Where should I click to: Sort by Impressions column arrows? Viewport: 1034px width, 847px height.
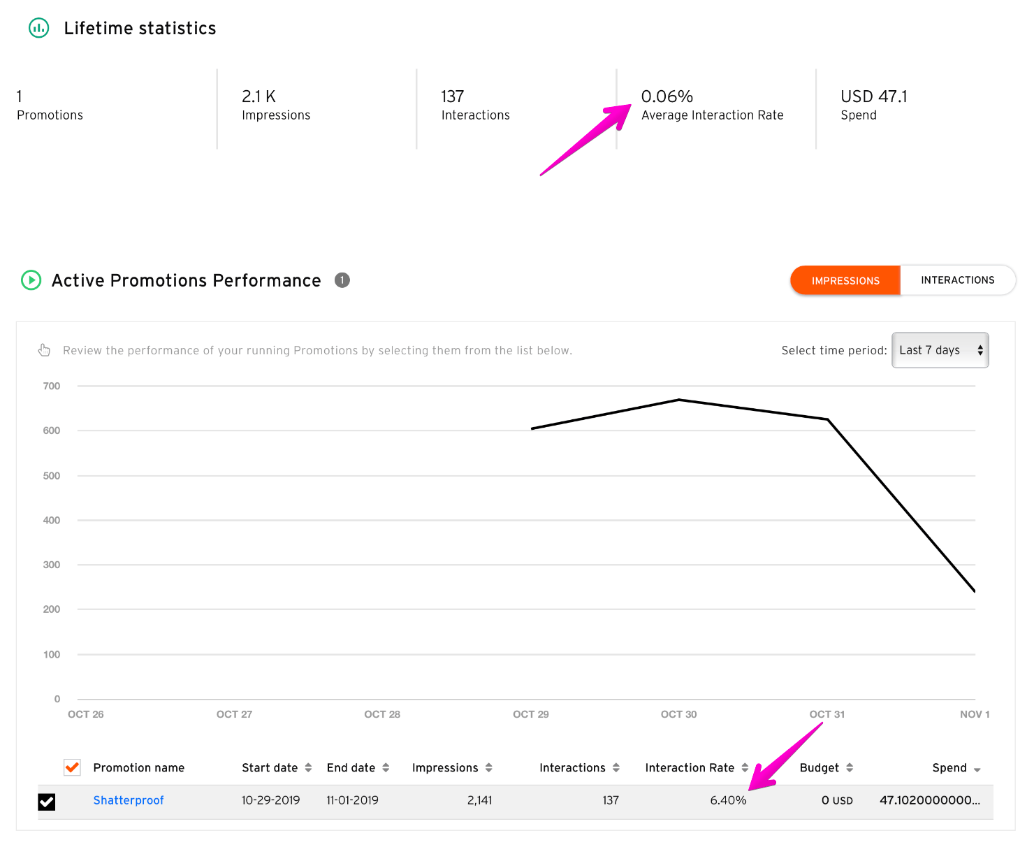click(489, 768)
